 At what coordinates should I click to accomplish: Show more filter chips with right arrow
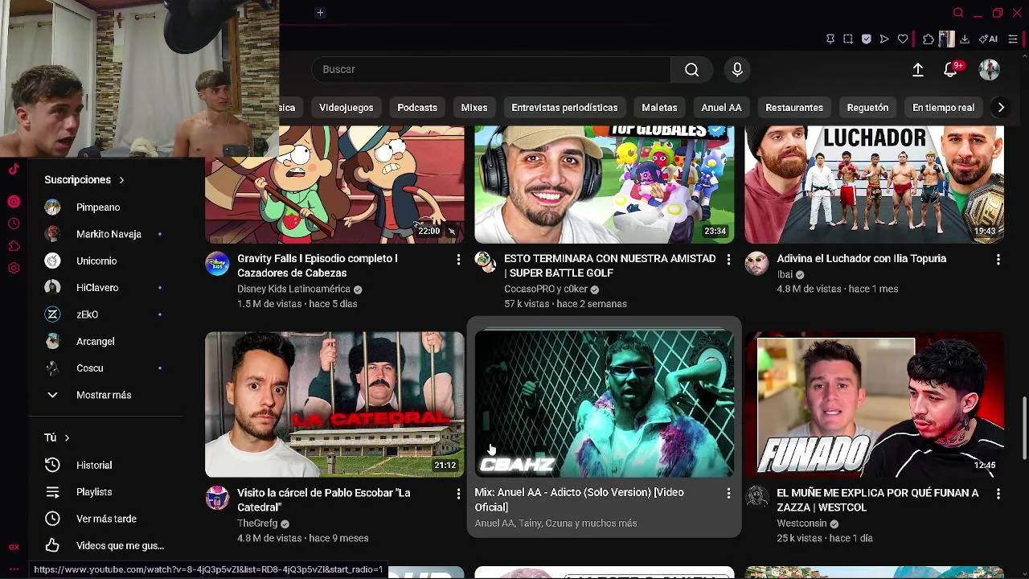1001,107
